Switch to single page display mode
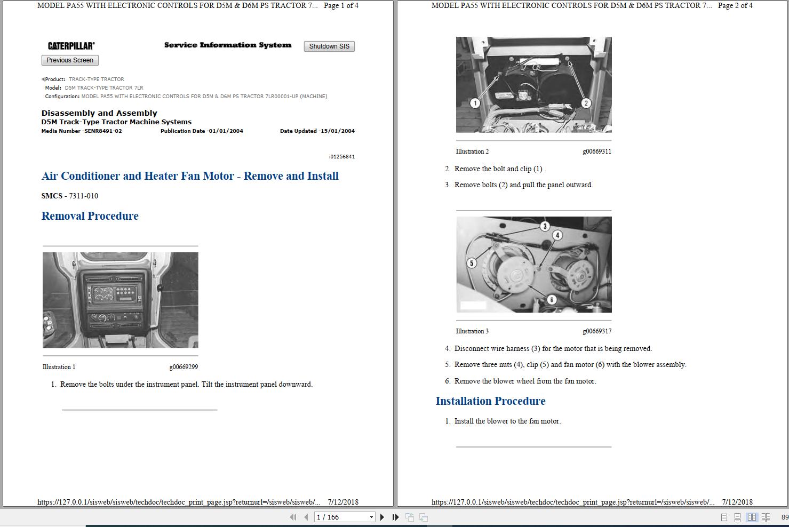 tap(724, 517)
